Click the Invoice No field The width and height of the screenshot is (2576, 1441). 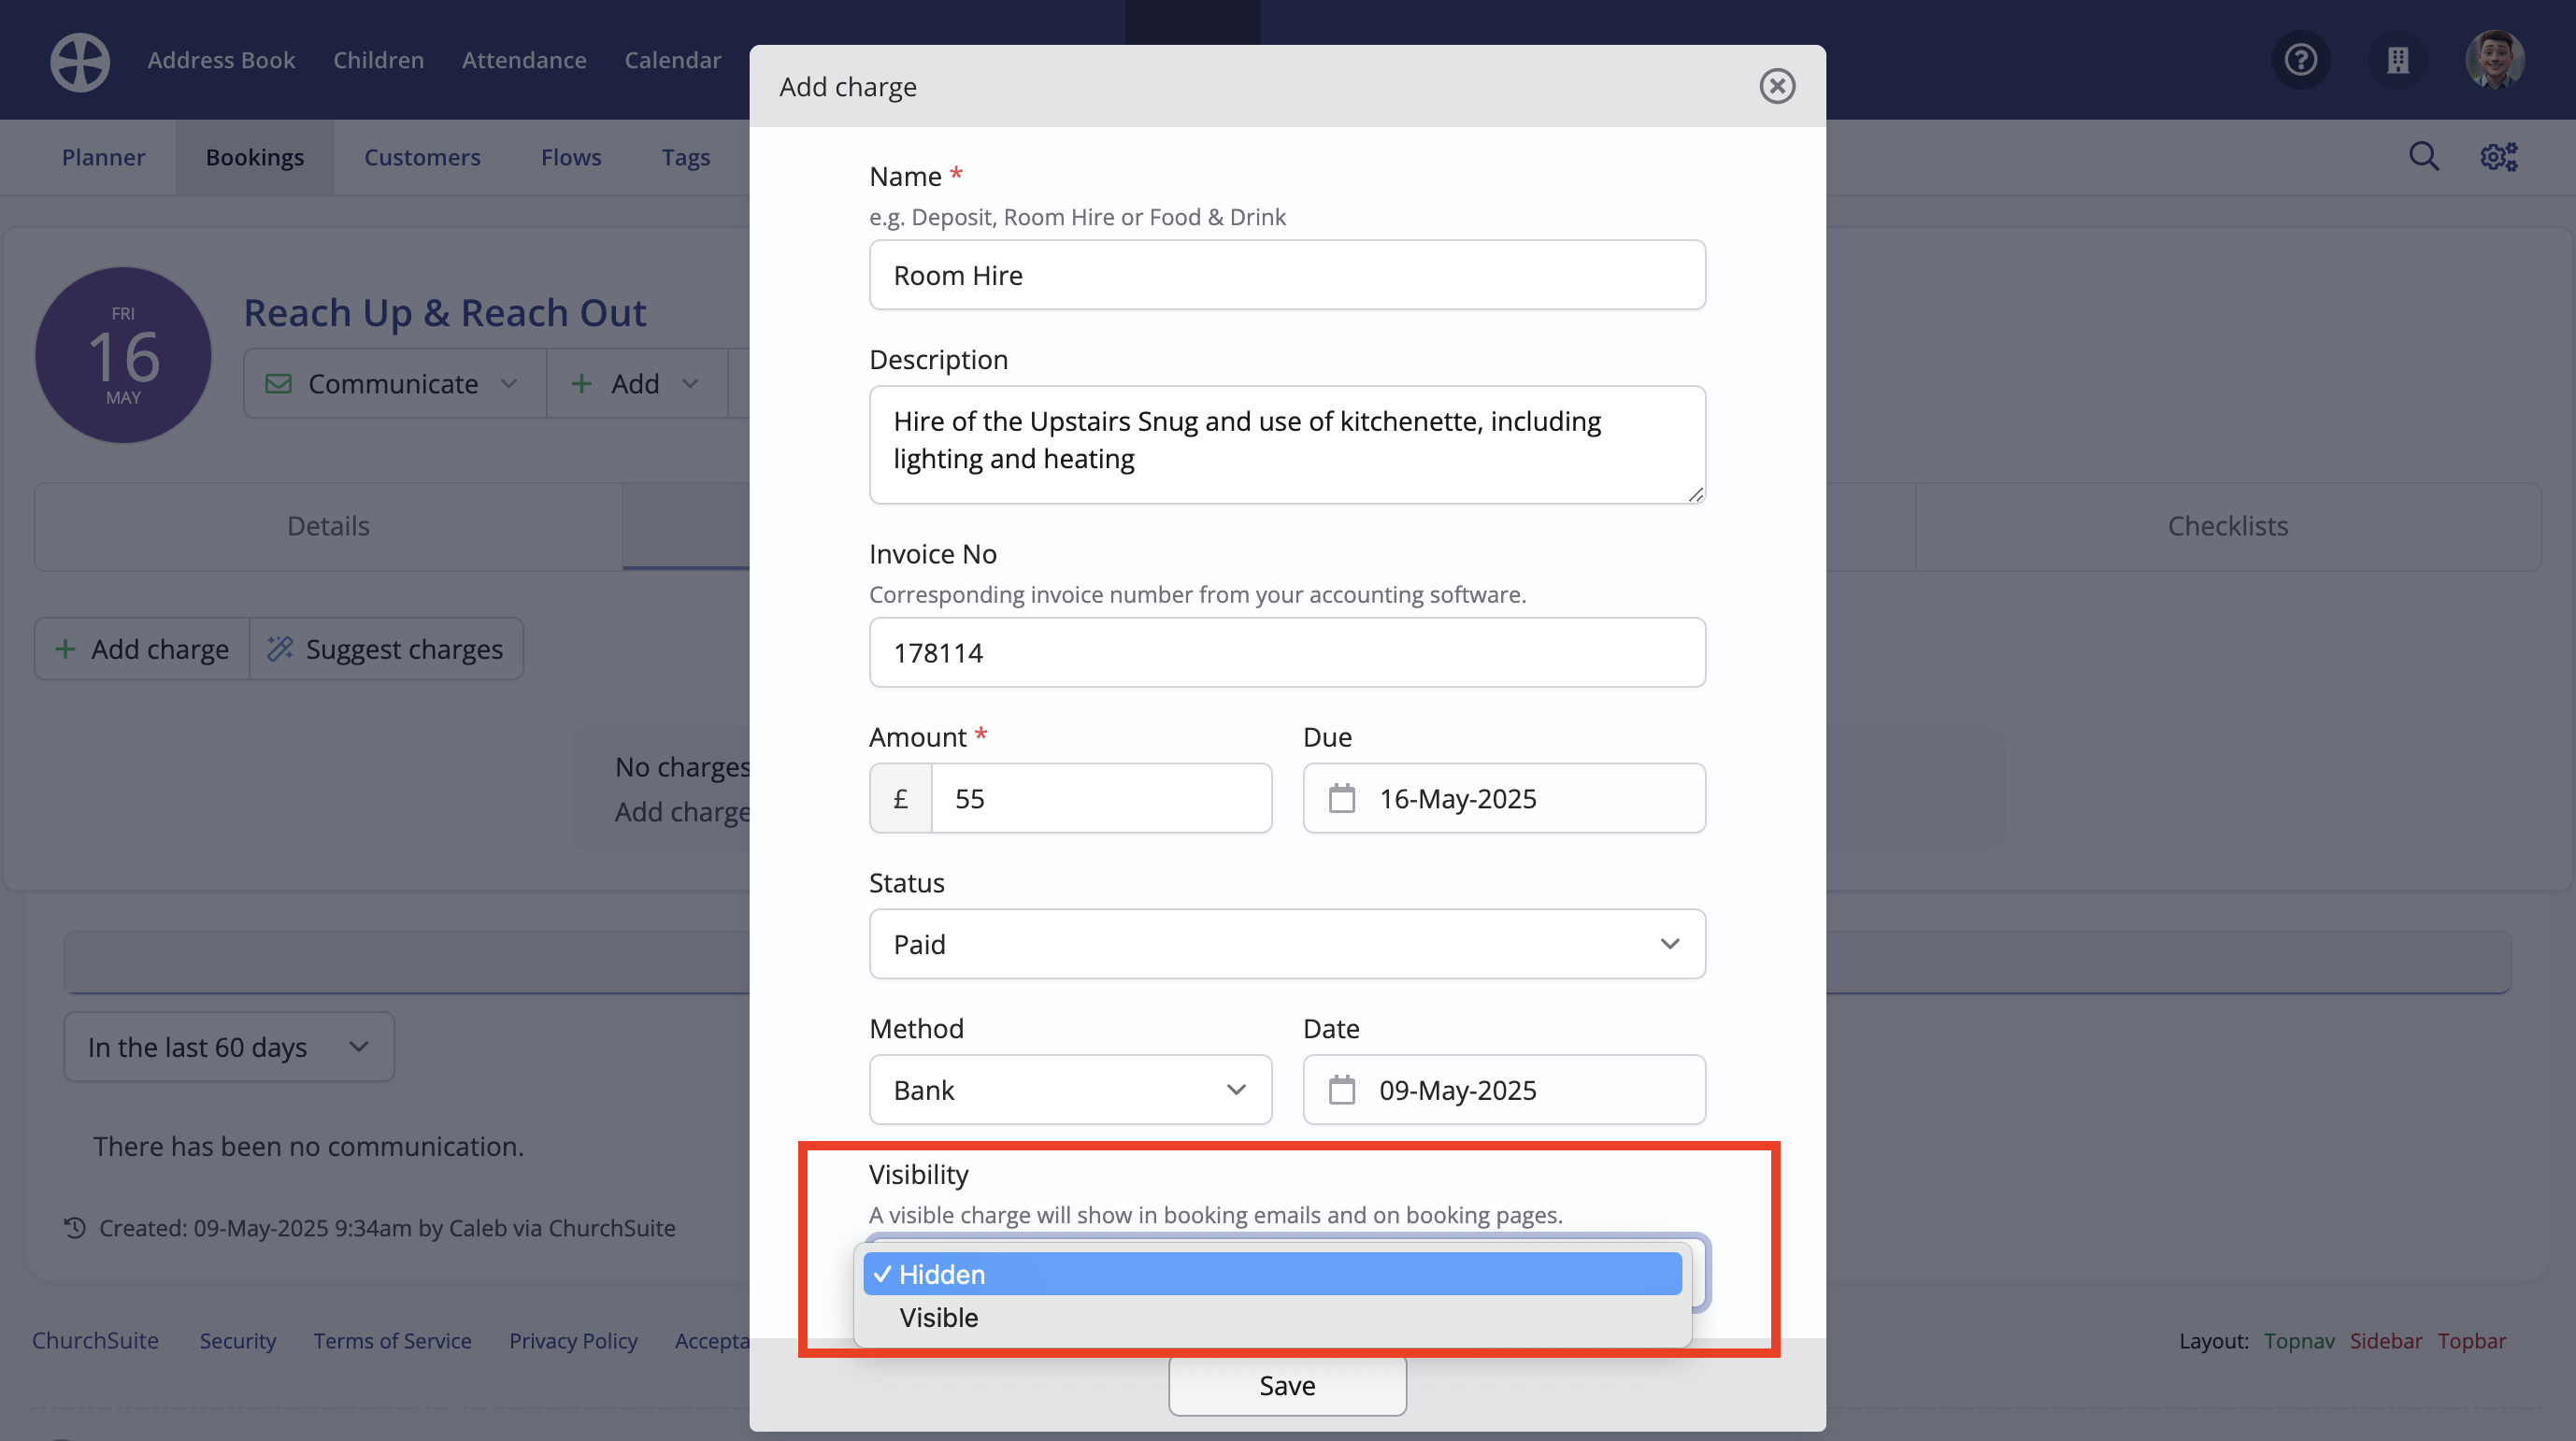(x=1287, y=652)
